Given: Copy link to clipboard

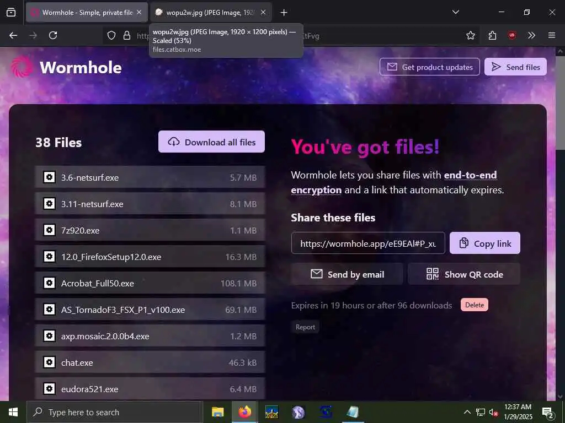Looking at the screenshot, I should 484,243.
